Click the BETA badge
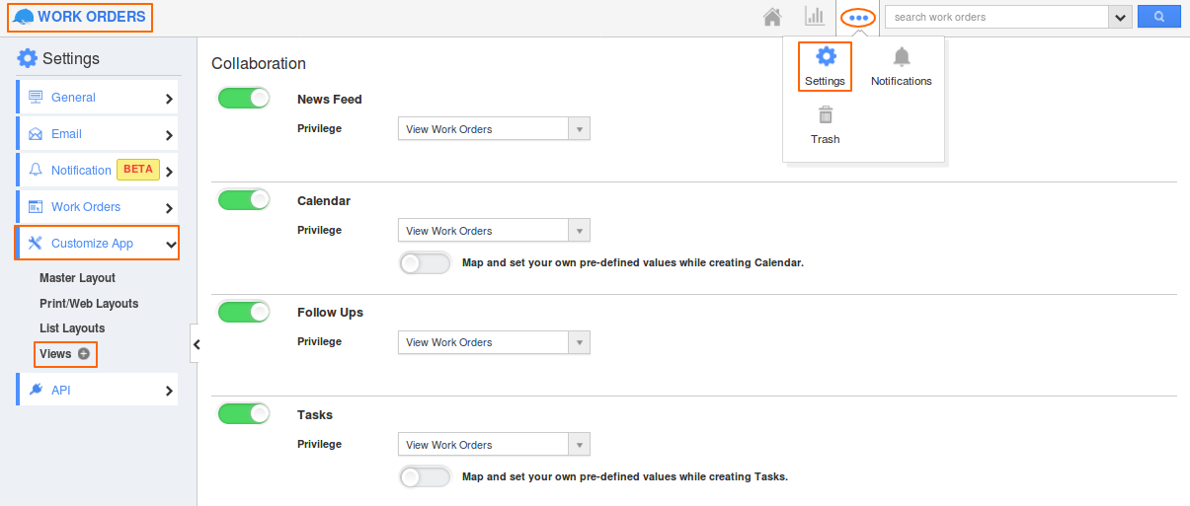Viewport: 1190px width, 506px height. pyautogui.click(x=138, y=170)
